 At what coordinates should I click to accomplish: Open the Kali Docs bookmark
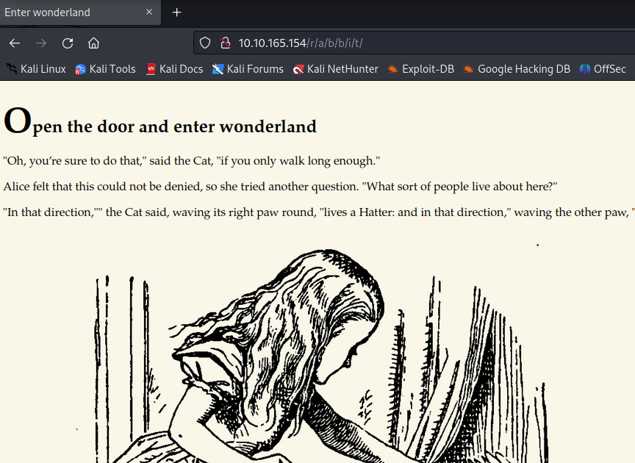[174, 69]
